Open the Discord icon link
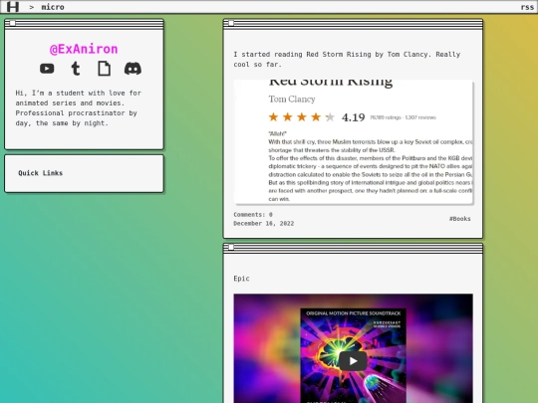The width and height of the screenshot is (538, 403). [x=133, y=69]
